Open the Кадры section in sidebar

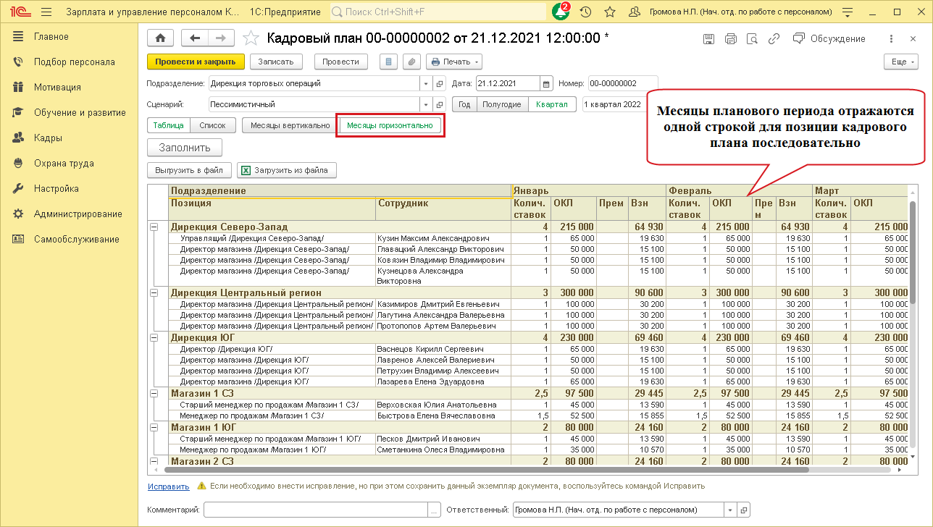pos(48,138)
